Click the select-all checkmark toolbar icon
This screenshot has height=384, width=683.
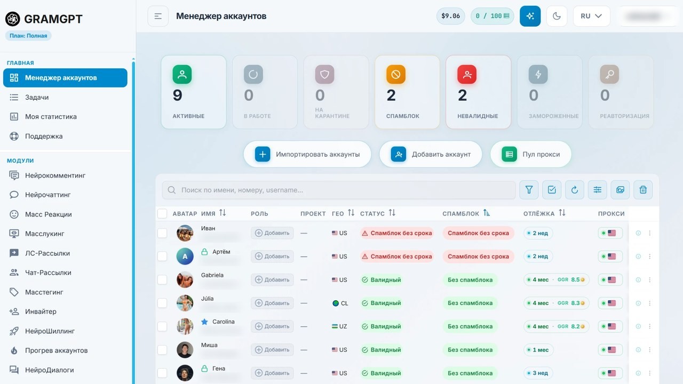(552, 189)
